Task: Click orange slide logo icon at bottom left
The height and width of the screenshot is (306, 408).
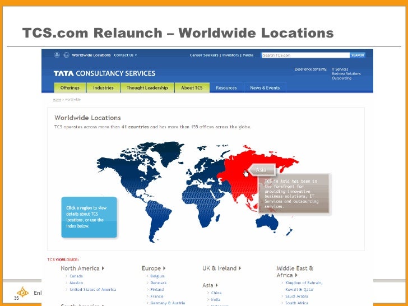Action: click(22, 292)
